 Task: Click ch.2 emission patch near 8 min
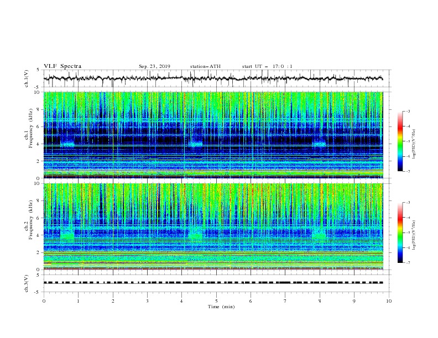coord(319,234)
